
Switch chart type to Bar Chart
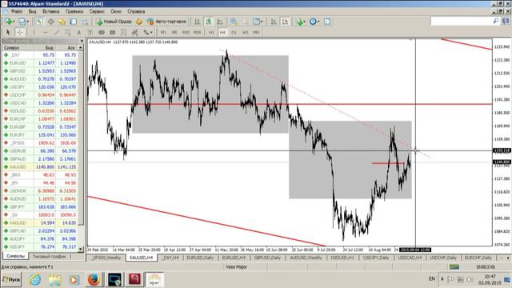[x=198, y=22]
